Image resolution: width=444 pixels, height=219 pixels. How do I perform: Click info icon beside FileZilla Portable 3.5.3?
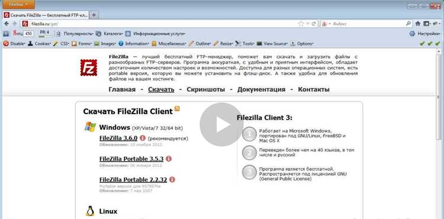tap(169, 159)
